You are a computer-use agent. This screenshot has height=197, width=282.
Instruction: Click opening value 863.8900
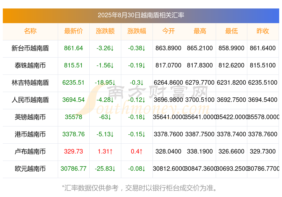pyautogui.click(x=168, y=48)
